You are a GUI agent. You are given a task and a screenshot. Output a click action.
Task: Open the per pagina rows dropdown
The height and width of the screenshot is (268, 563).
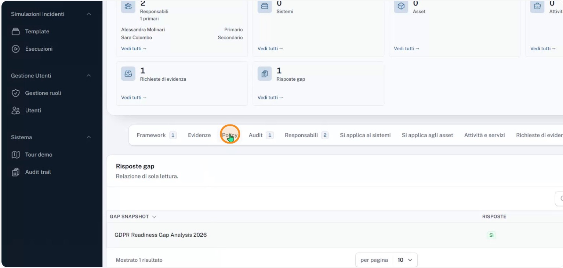405,260
